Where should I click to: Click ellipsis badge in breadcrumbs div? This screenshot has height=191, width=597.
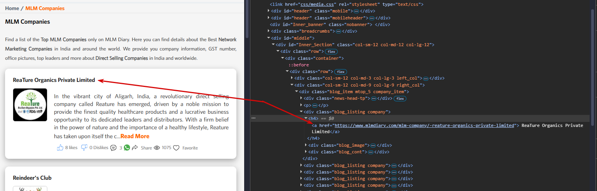click(338, 31)
